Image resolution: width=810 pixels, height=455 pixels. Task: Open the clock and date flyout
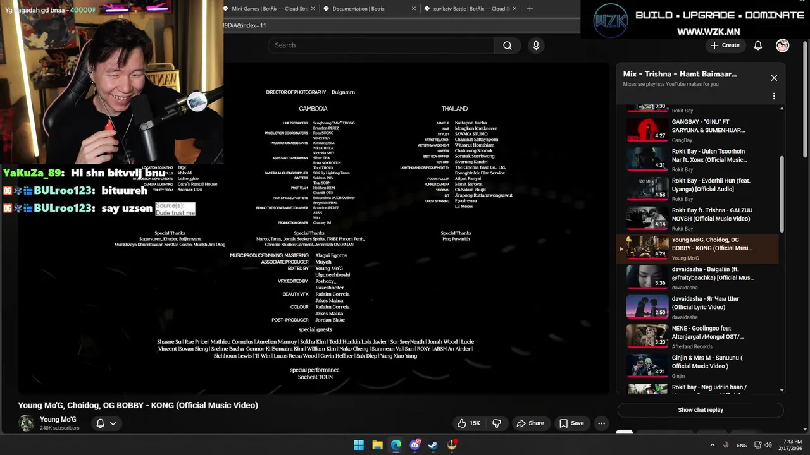click(x=792, y=445)
